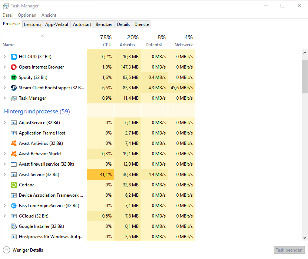Expand the Avast Service process group
Viewport: 308px width, 259px height.
5,175
